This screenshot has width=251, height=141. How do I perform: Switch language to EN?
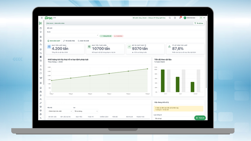coord(204,18)
